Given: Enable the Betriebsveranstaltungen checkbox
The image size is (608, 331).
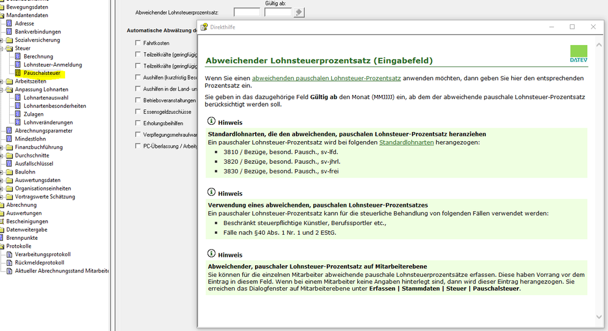Looking at the screenshot, I should tap(138, 100).
